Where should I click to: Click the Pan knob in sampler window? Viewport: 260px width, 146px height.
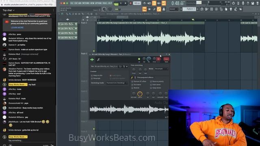[x=144, y=59]
